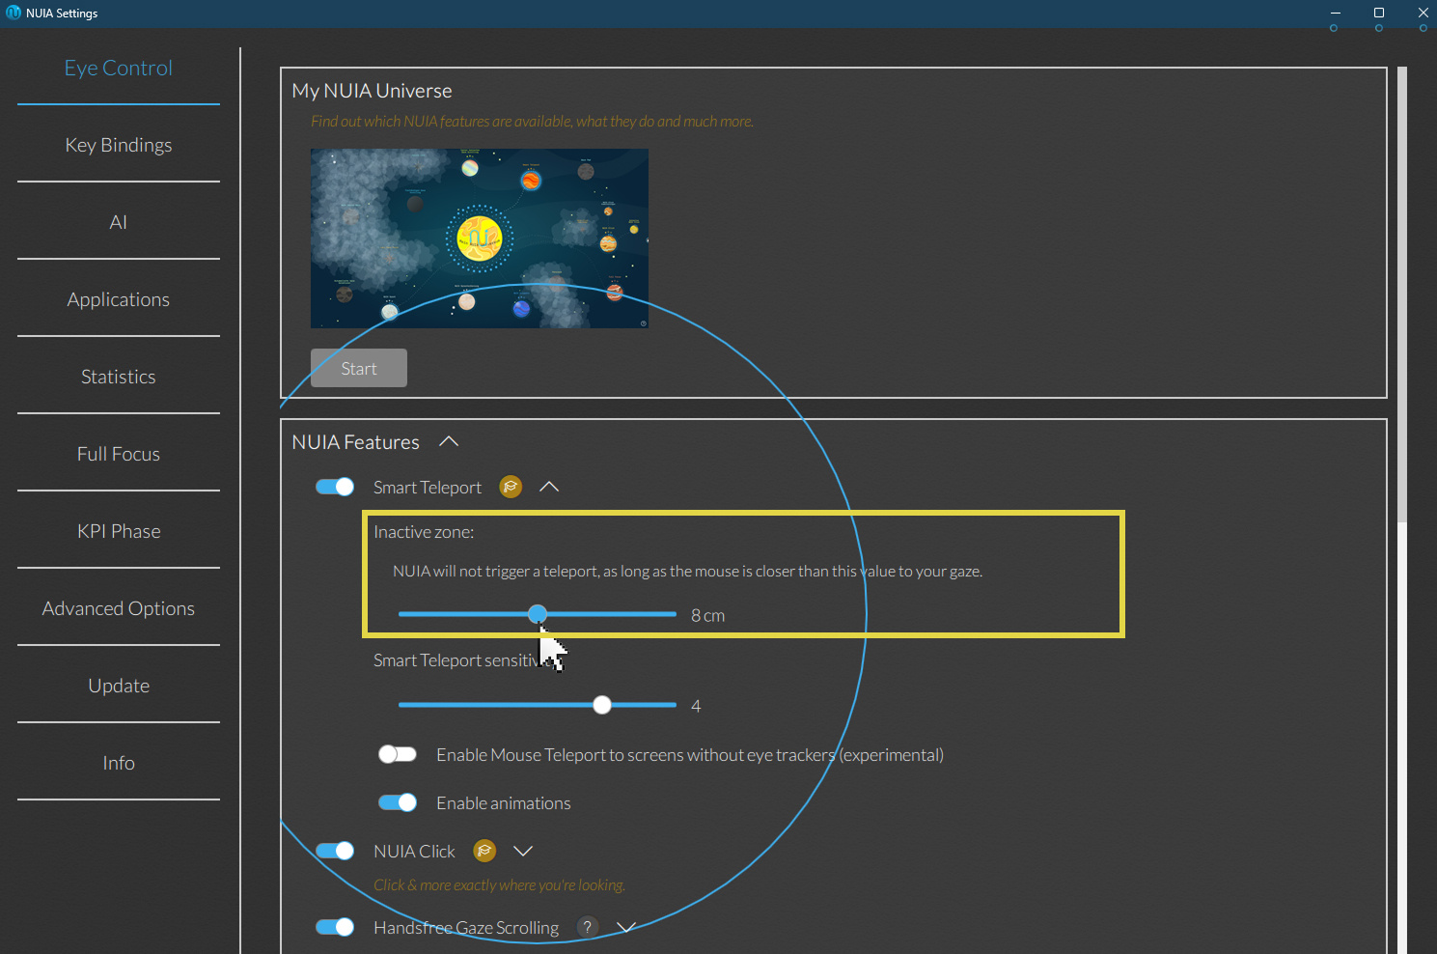Click the Inactive zone label
The image size is (1437, 954).
424,532
